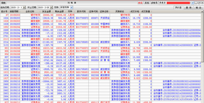Open the 终止日期 end date dropdown
The width and height of the screenshot is (204, 103).
point(51,8)
